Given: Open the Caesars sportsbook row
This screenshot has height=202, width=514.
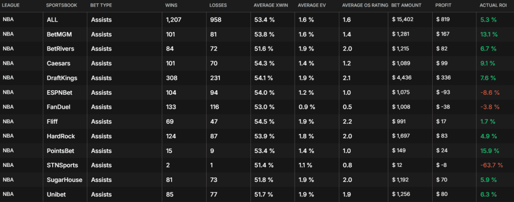Looking at the screenshot, I should click(257, 63).
